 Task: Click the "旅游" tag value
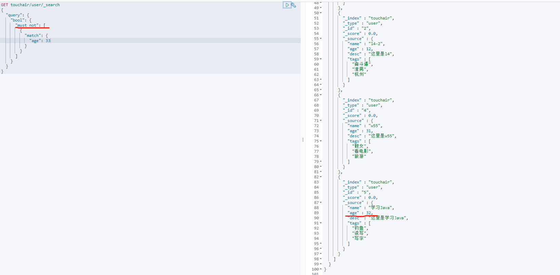point(359,156)
